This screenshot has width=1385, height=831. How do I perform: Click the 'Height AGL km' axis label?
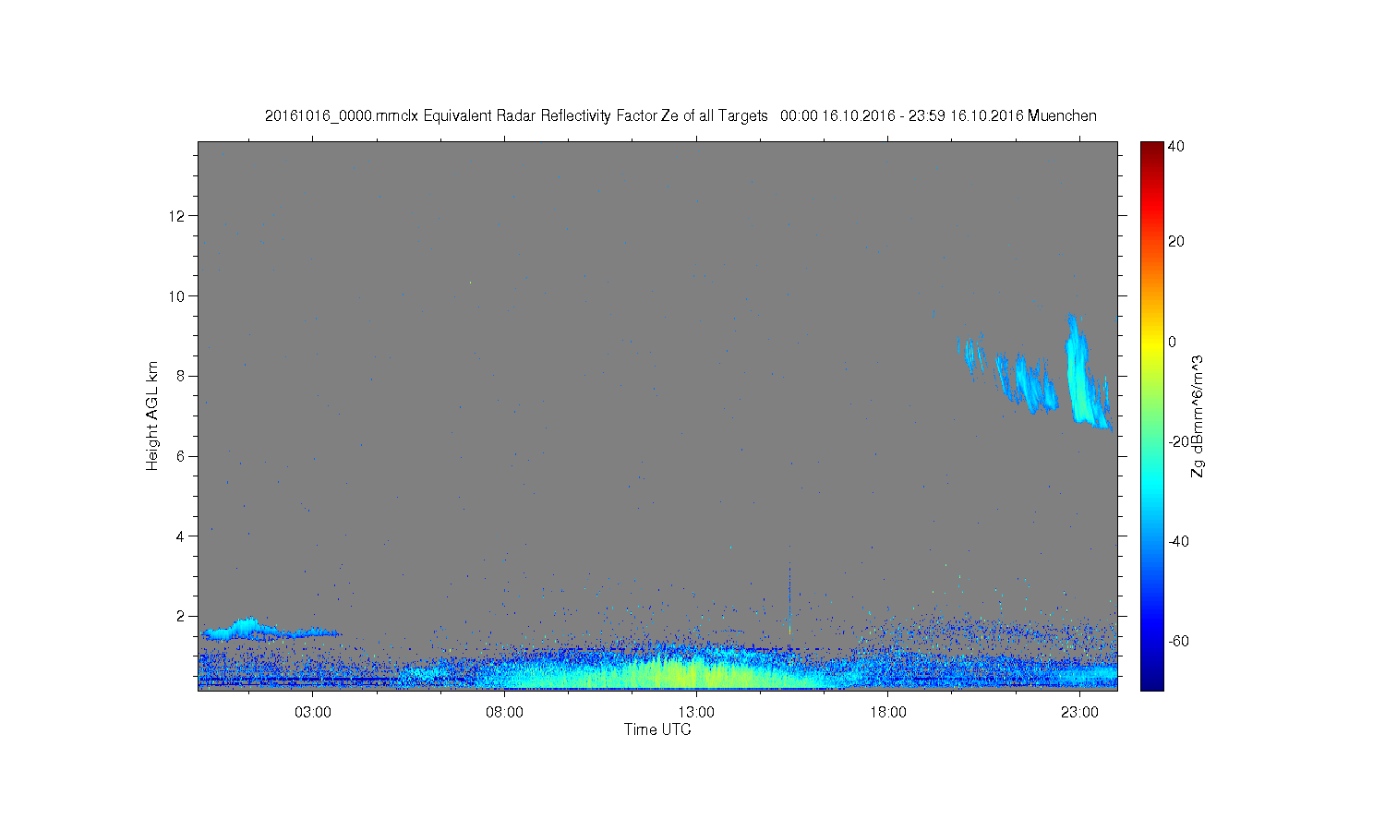[152, 415]
